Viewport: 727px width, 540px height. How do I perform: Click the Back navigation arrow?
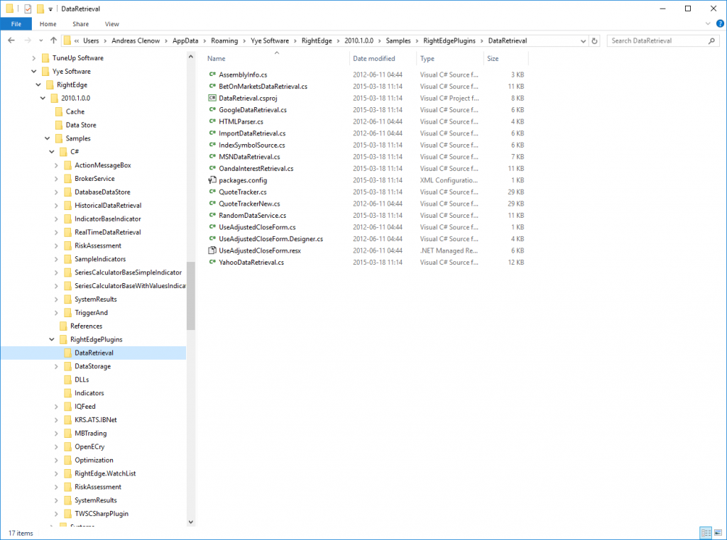tap(11, 40)
